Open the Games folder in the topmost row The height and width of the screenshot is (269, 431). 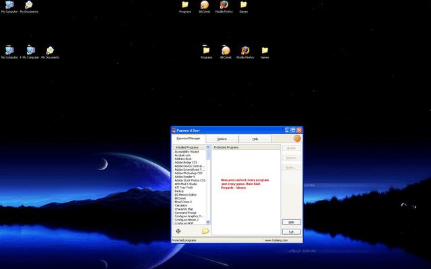click(243, 5)
